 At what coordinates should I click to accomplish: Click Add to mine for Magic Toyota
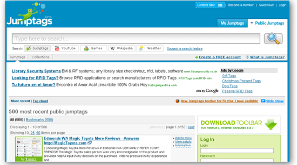183,138
